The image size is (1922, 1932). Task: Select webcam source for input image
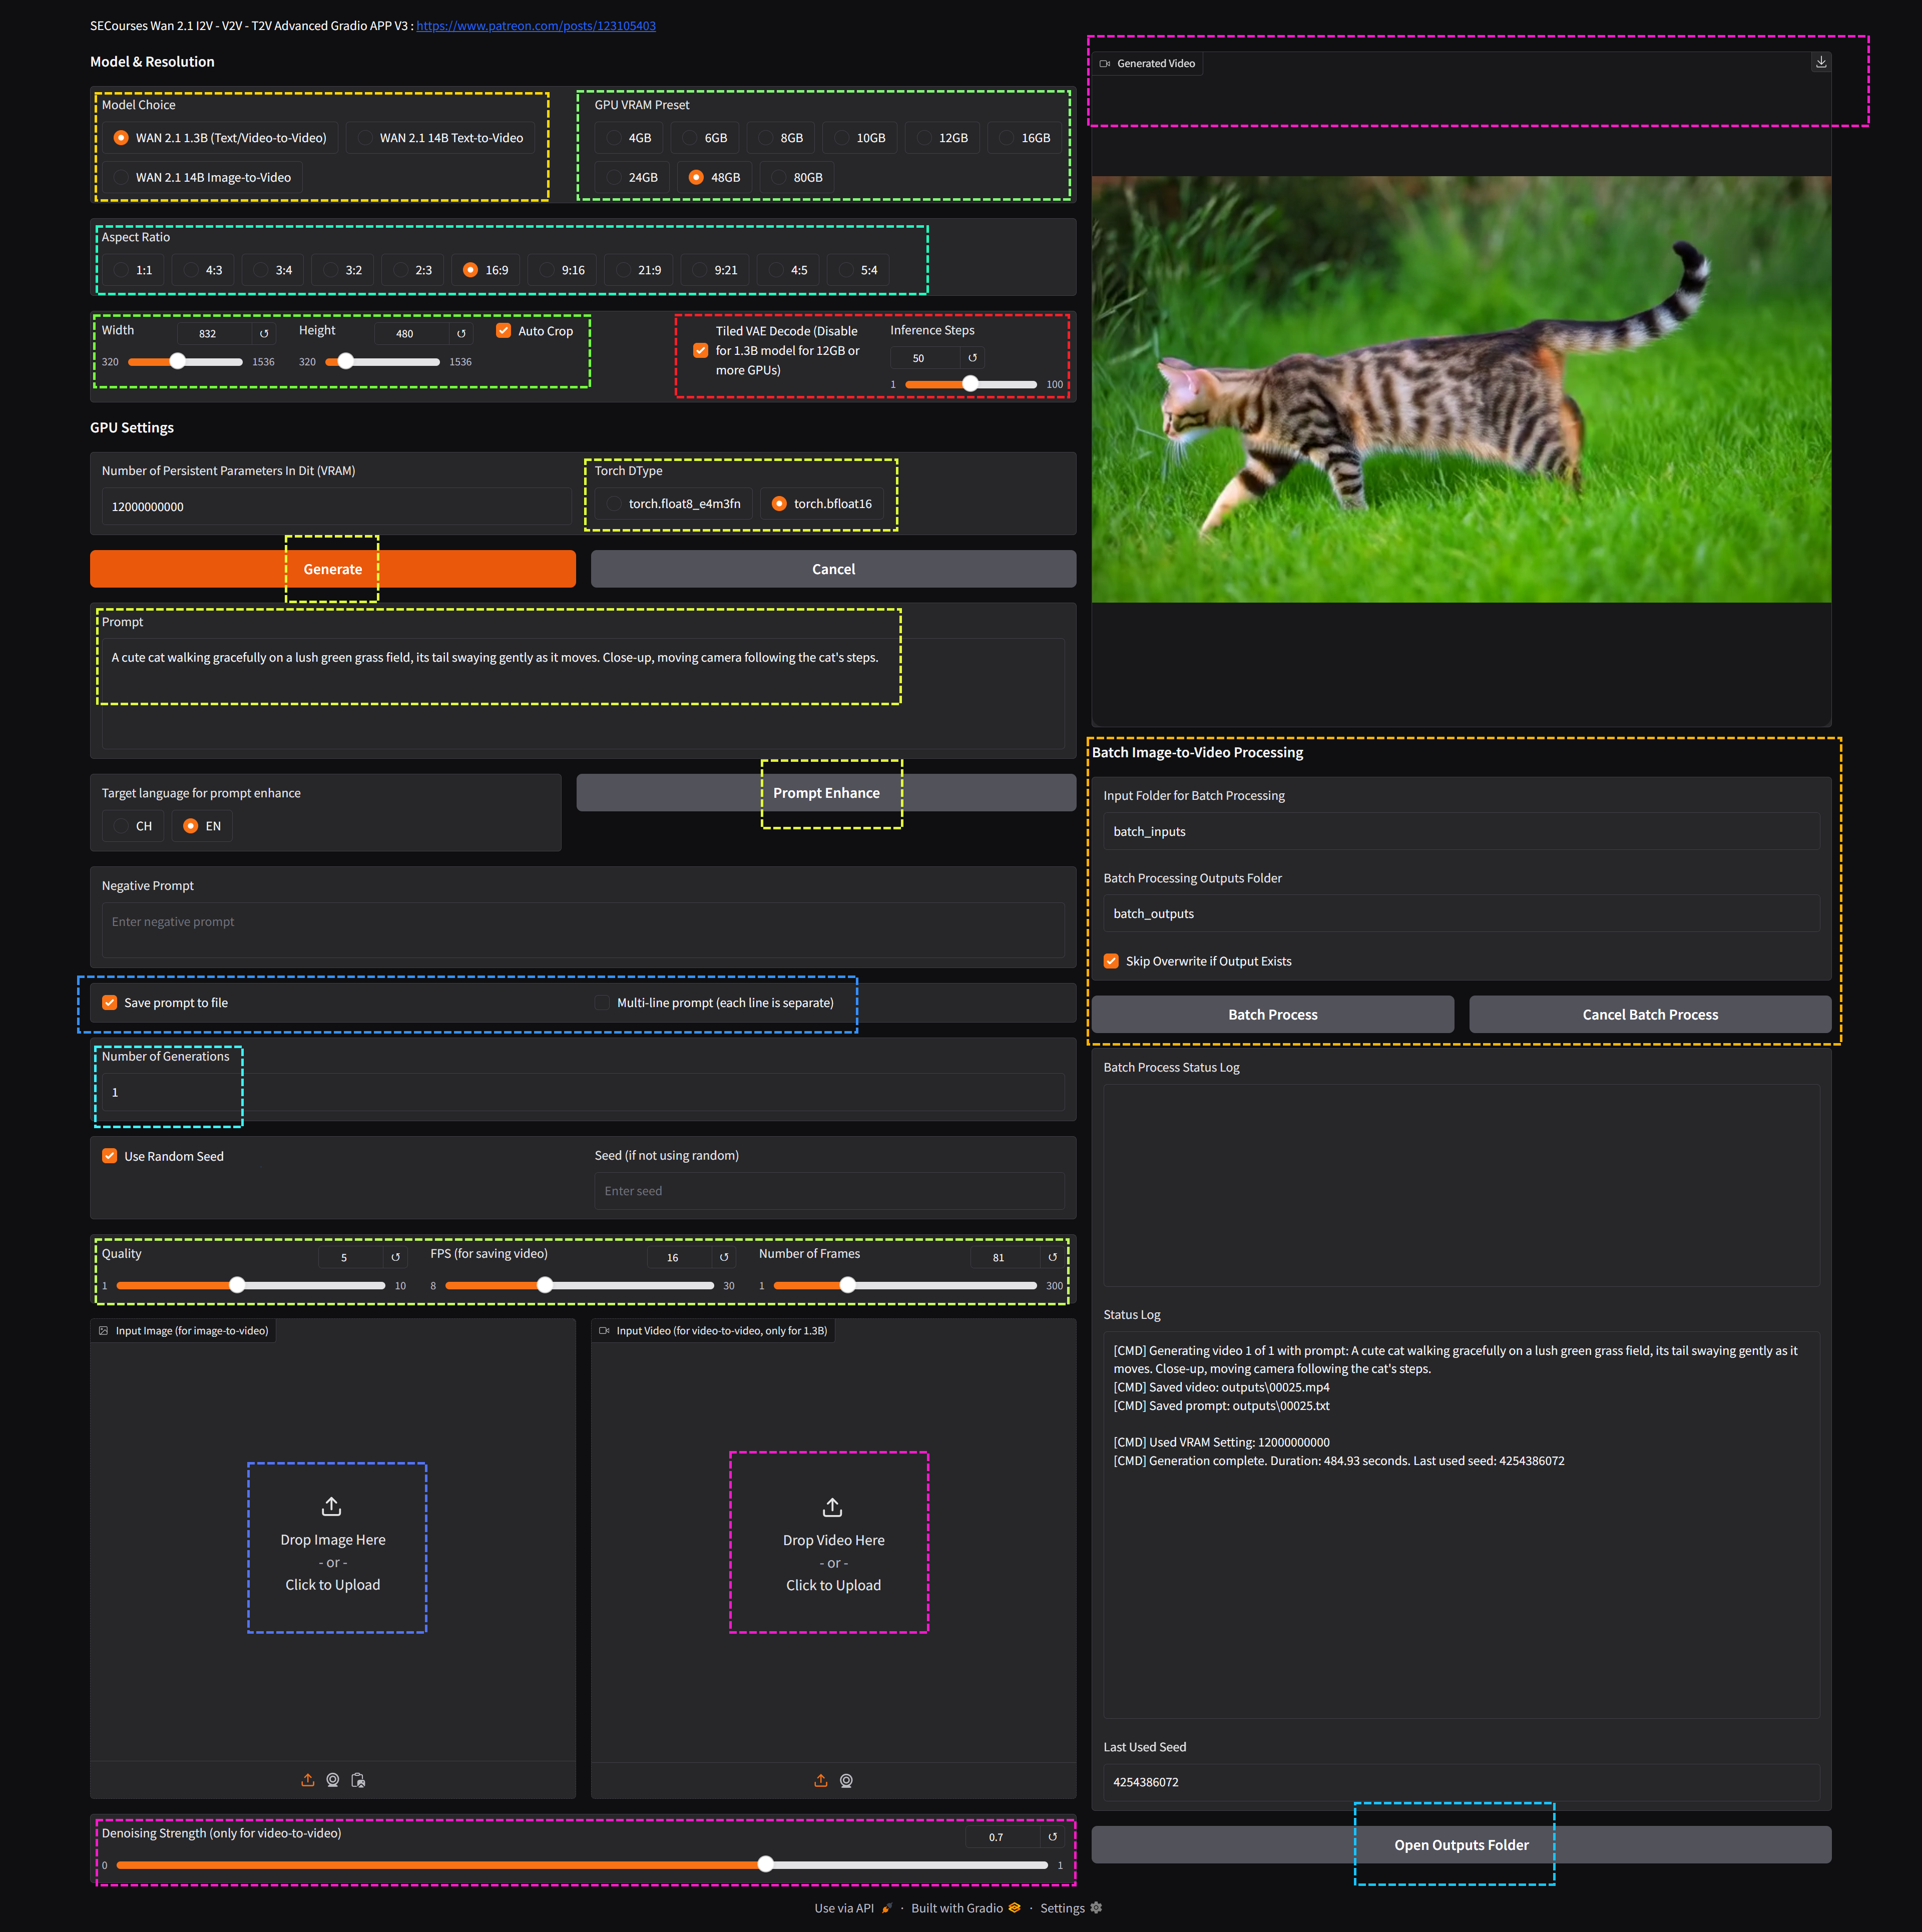coord(333,1780)
